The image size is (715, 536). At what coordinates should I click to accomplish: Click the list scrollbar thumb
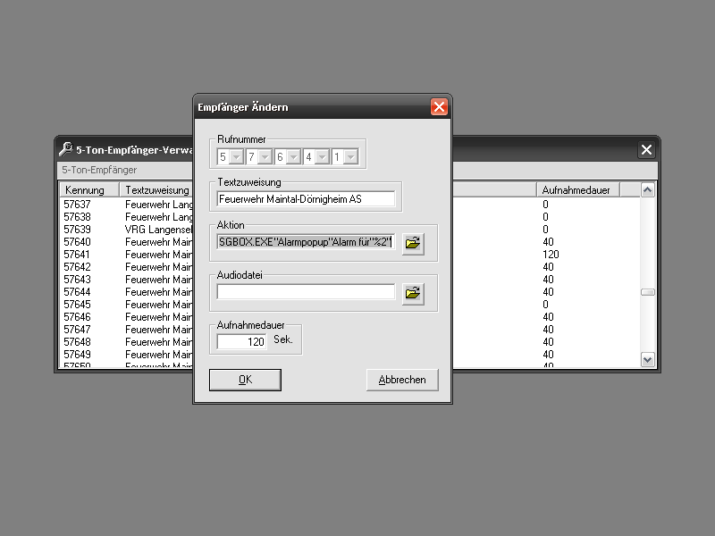648,292
